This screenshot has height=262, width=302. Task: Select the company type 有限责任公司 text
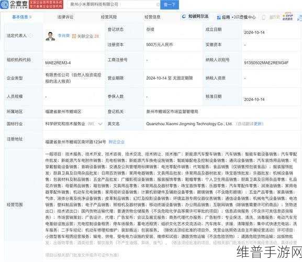point(73,78)
